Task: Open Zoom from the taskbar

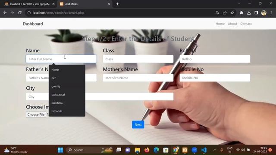Action: pyautogui.click(x=194, y=150)
